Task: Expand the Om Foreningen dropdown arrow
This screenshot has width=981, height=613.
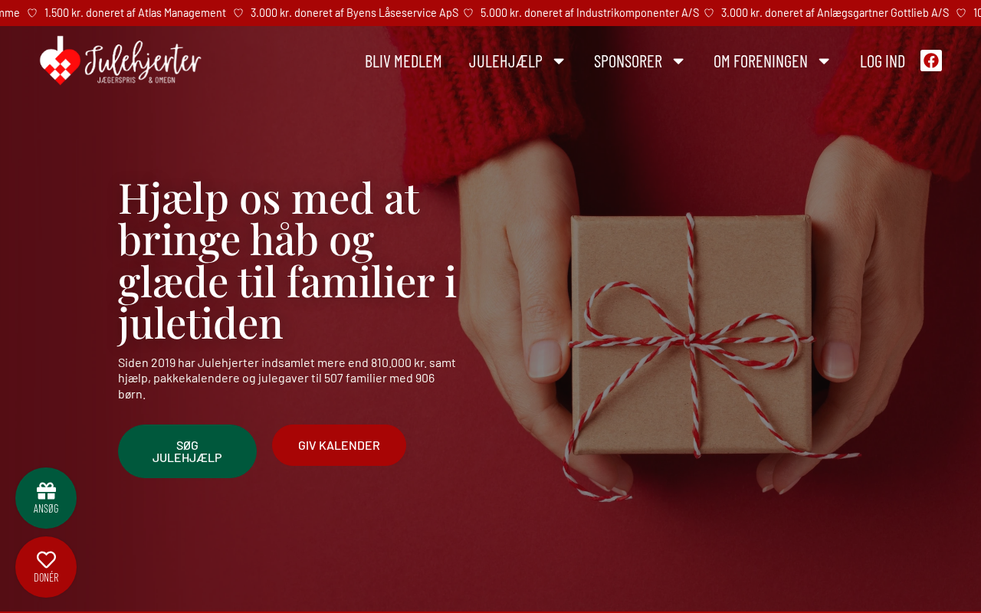Action: pyautogui.click(x=824, y=61)
